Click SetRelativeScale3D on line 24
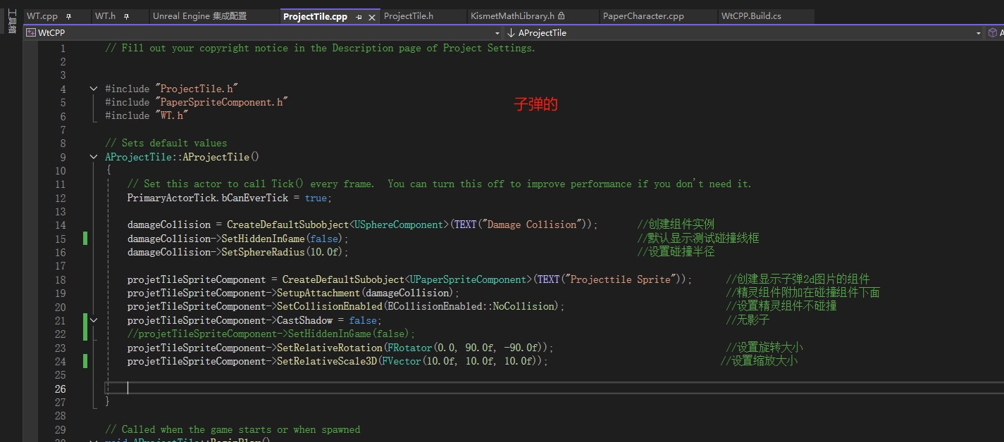The height and width of the screenshot is (442, 1004). click(327, 361)
